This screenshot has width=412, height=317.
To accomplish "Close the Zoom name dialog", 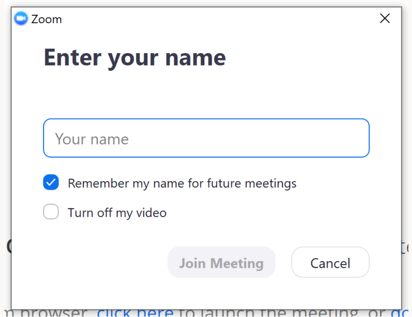I will click(385, 18).
